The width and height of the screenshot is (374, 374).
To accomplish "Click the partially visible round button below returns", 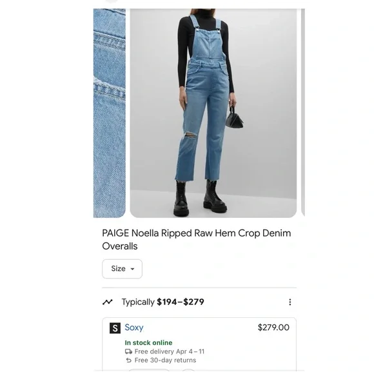I will click(189, 370).
